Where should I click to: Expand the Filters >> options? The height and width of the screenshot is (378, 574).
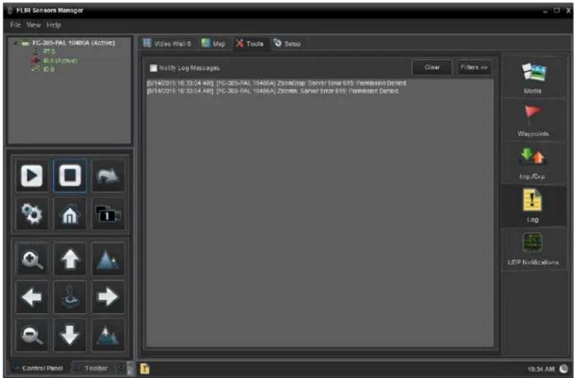tap(475, 68)
